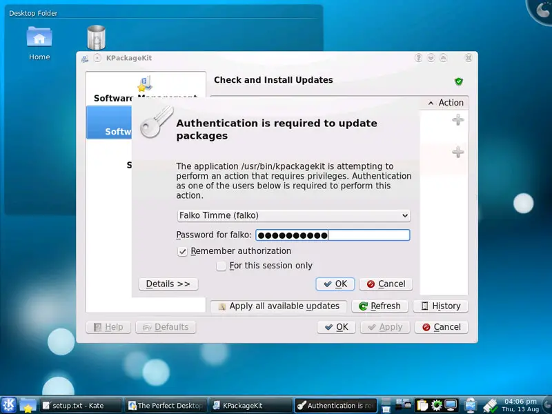Image resolution: width=552 pixels, height=414 pixels.
Task: Click the Help button in KPackageKit
Action: pyautogui.click(x=108, y=327)
